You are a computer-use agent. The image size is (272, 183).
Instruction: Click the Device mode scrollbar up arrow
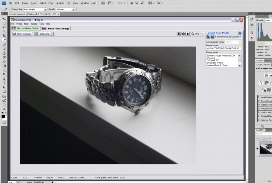[x=240, y=55]
